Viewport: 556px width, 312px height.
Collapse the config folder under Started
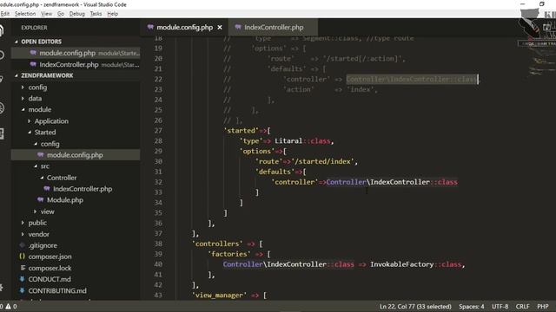pyautogui.click(x=50, y=144)
